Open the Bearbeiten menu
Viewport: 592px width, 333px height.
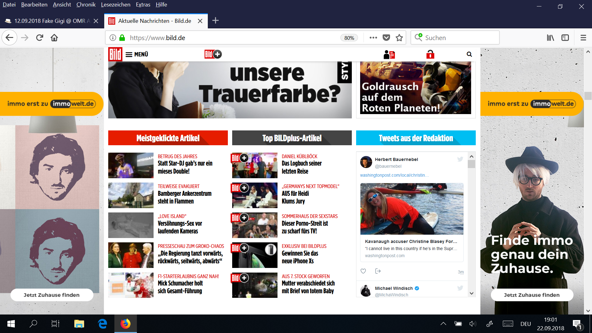tap(34, 5)
